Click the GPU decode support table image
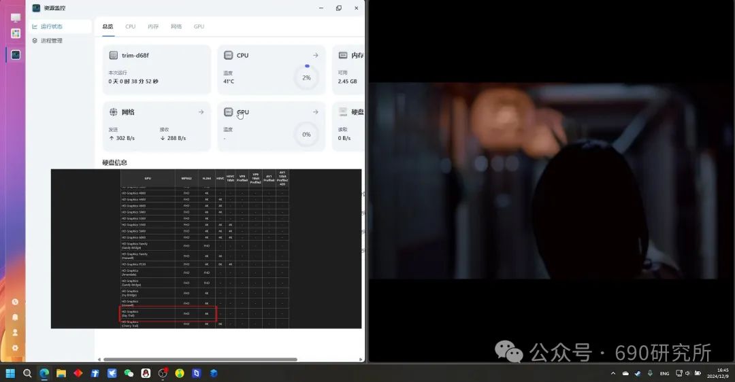This screenshot has width=735, height=382. (x=206, y=249)
